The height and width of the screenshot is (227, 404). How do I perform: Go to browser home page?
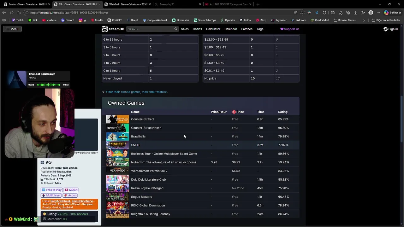[x=19, y=13]
